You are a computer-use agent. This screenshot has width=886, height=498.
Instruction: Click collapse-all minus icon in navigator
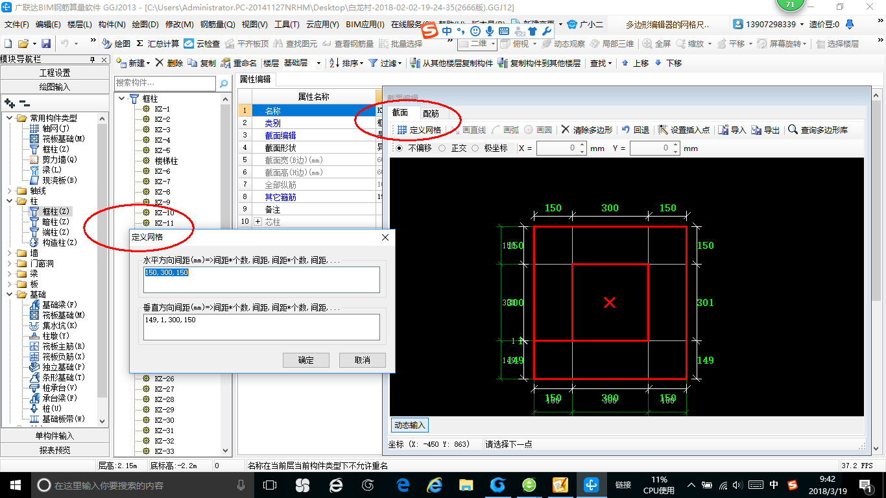coord(24,102)
